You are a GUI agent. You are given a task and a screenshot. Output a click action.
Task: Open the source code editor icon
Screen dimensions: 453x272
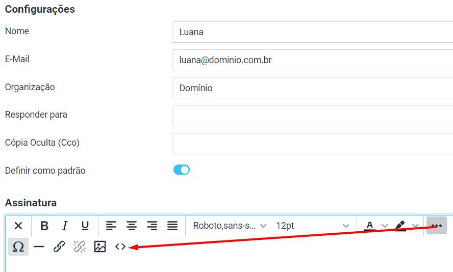(x=120, y=247)
